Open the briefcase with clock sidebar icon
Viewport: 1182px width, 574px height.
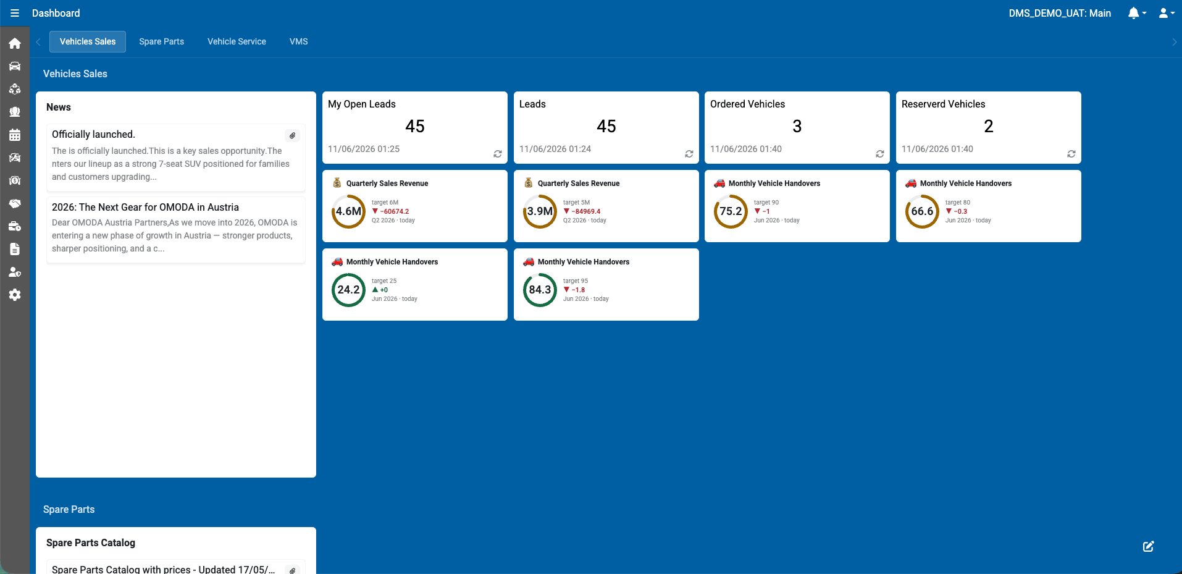(x=15, y=226)
